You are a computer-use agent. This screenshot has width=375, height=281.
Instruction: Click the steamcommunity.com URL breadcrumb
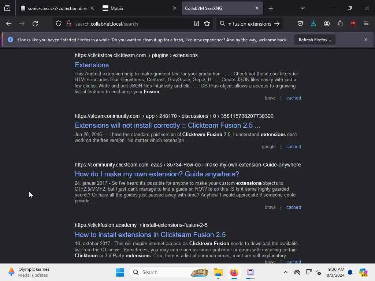[x=174, y=116]
